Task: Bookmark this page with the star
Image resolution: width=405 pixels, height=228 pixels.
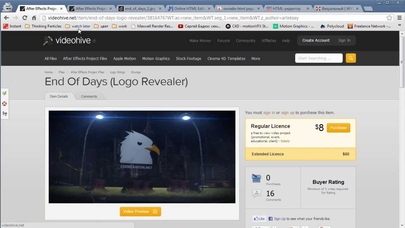Action: [x=389, y=18]
